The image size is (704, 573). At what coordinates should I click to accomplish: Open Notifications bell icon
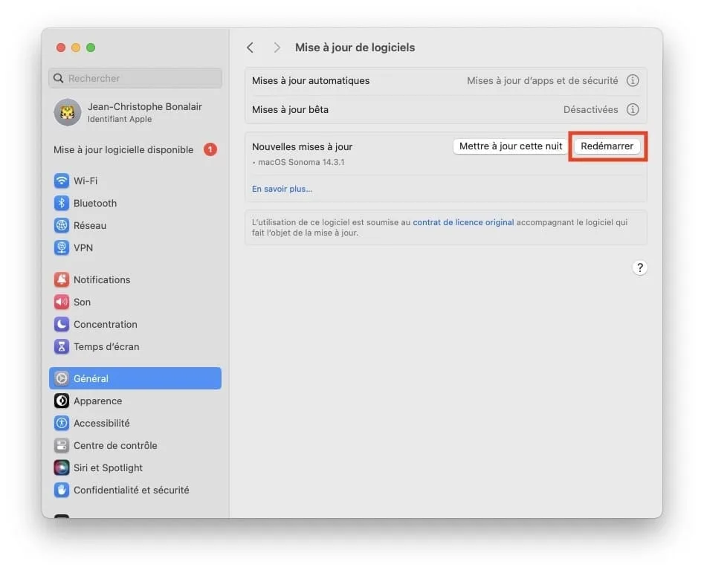[x=62, y=279]
